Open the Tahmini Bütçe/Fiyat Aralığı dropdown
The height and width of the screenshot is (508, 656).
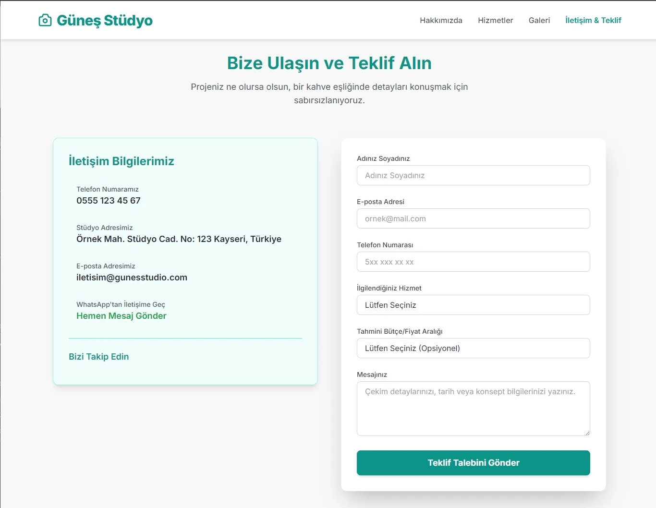coord(473,348)
